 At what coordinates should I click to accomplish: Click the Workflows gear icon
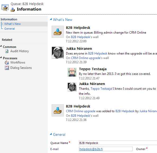pyautogui.click(x=7, y=62)
